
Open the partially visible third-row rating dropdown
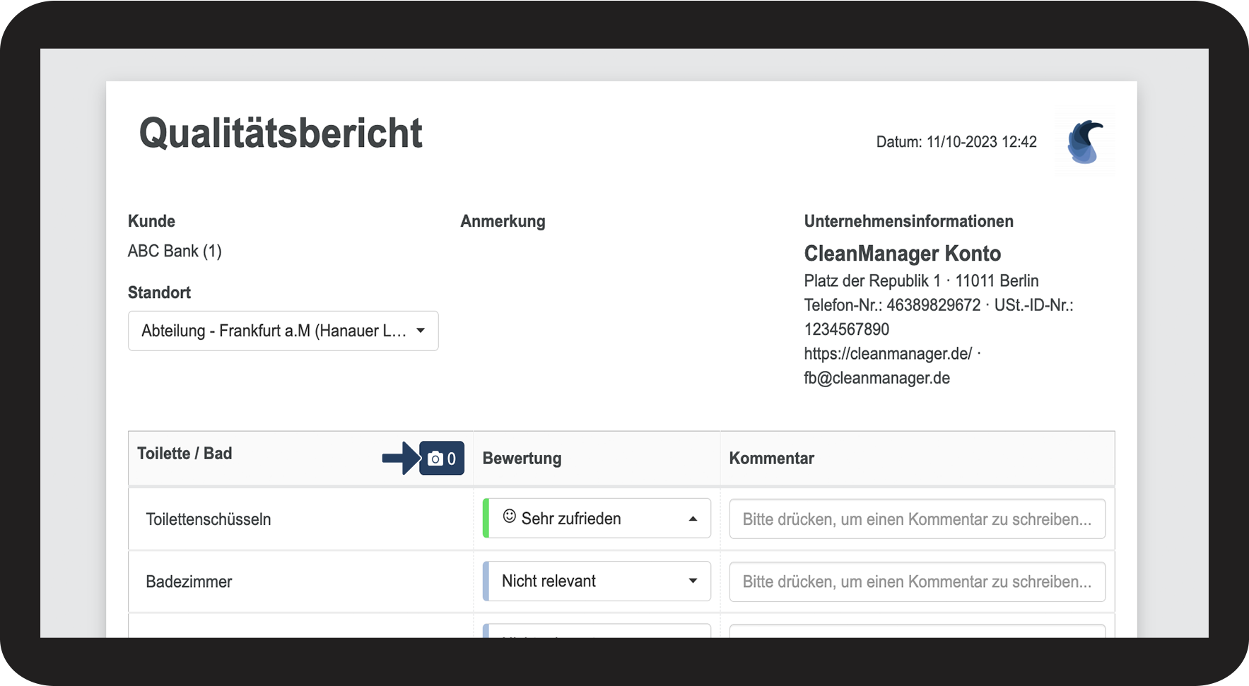598,631
